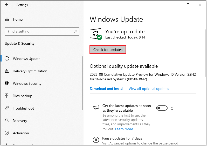
Task: Click the Troubleshoot wrench icon
Action: click(x=7, y=108)
